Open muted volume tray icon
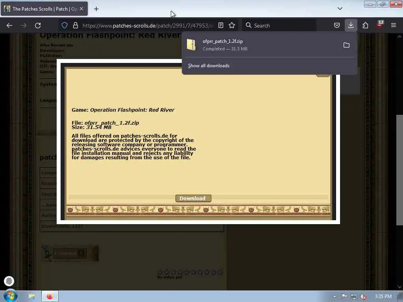 pos(363,296)
